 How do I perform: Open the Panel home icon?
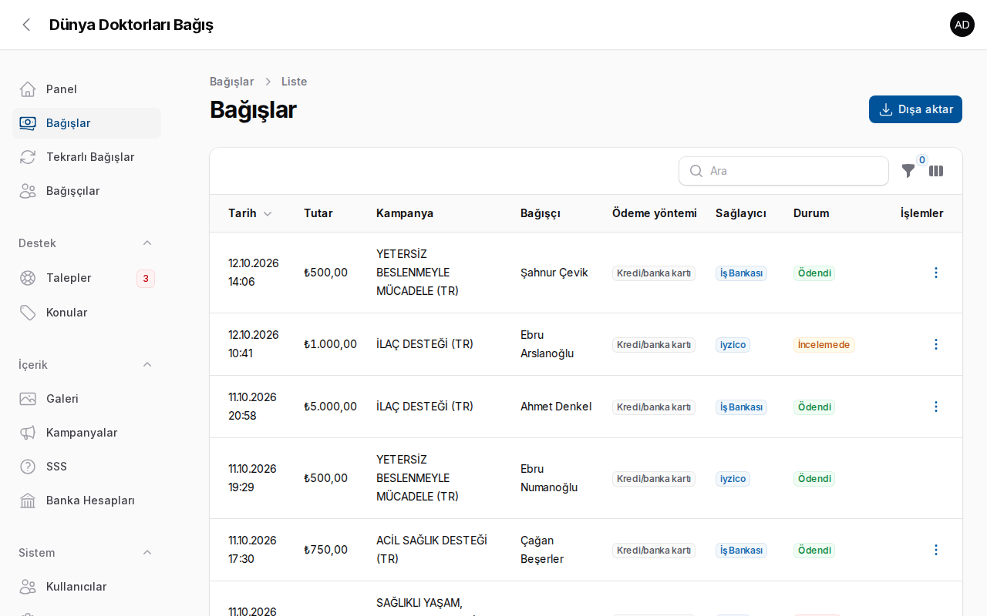tap(28, 89)
